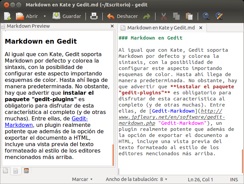
Task: Switch to the file browser panel tab
Action: coord(26,171)
